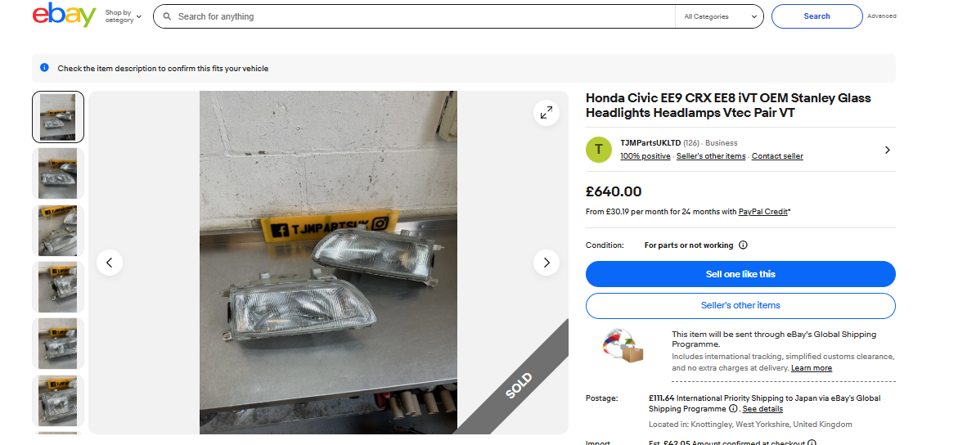The image size is (958, 445).
Task: Click the Seller's other items outlined button
Action: [740, 306]
